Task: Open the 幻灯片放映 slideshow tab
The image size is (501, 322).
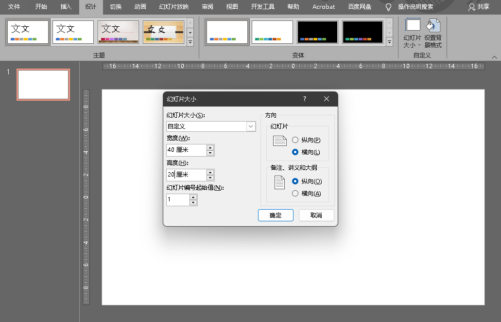Action: [x=174, y=7]
